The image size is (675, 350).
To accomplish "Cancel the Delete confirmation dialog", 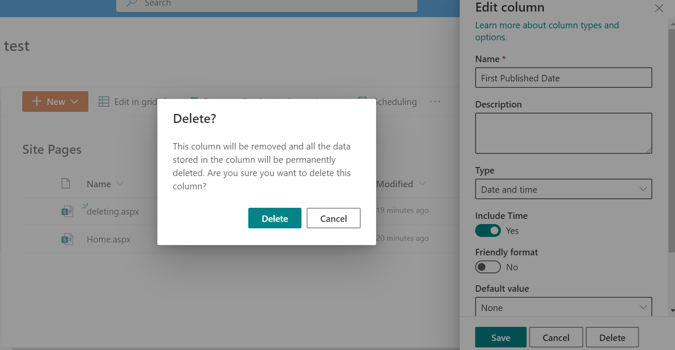I will point(334,218).
